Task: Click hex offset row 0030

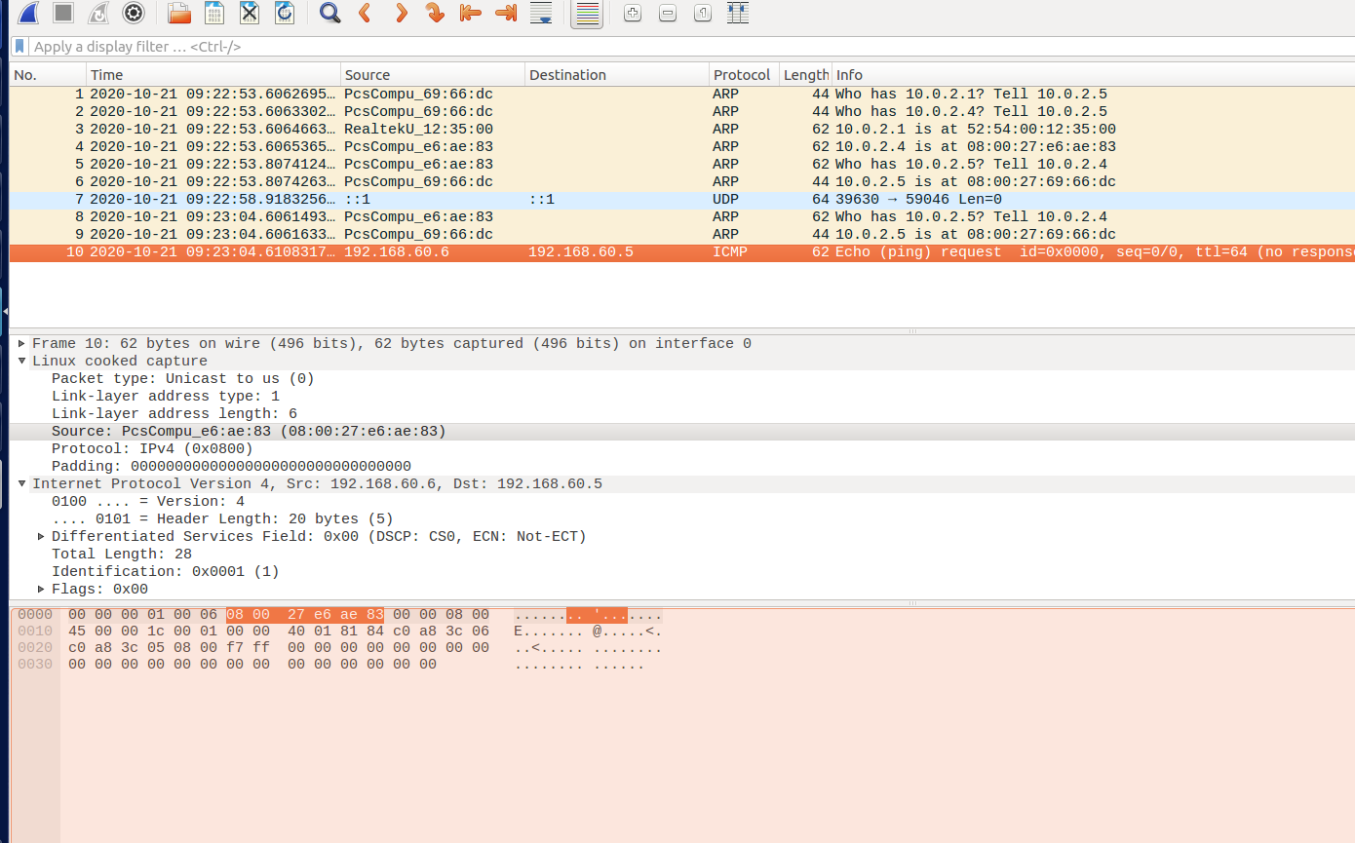Action: tap(35, 665)
